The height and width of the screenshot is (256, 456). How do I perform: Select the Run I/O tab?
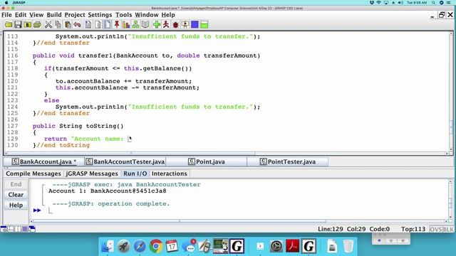135,174
